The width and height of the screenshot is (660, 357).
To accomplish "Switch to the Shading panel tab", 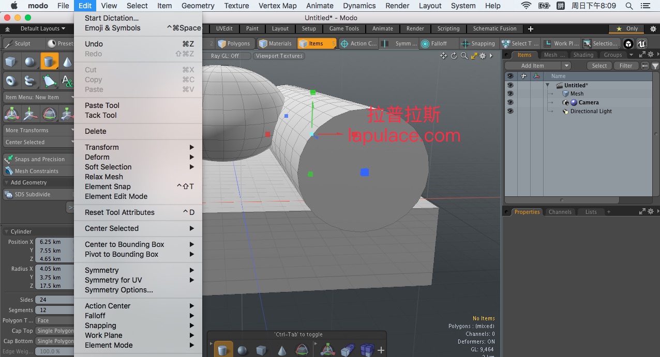I will (583, 55).
